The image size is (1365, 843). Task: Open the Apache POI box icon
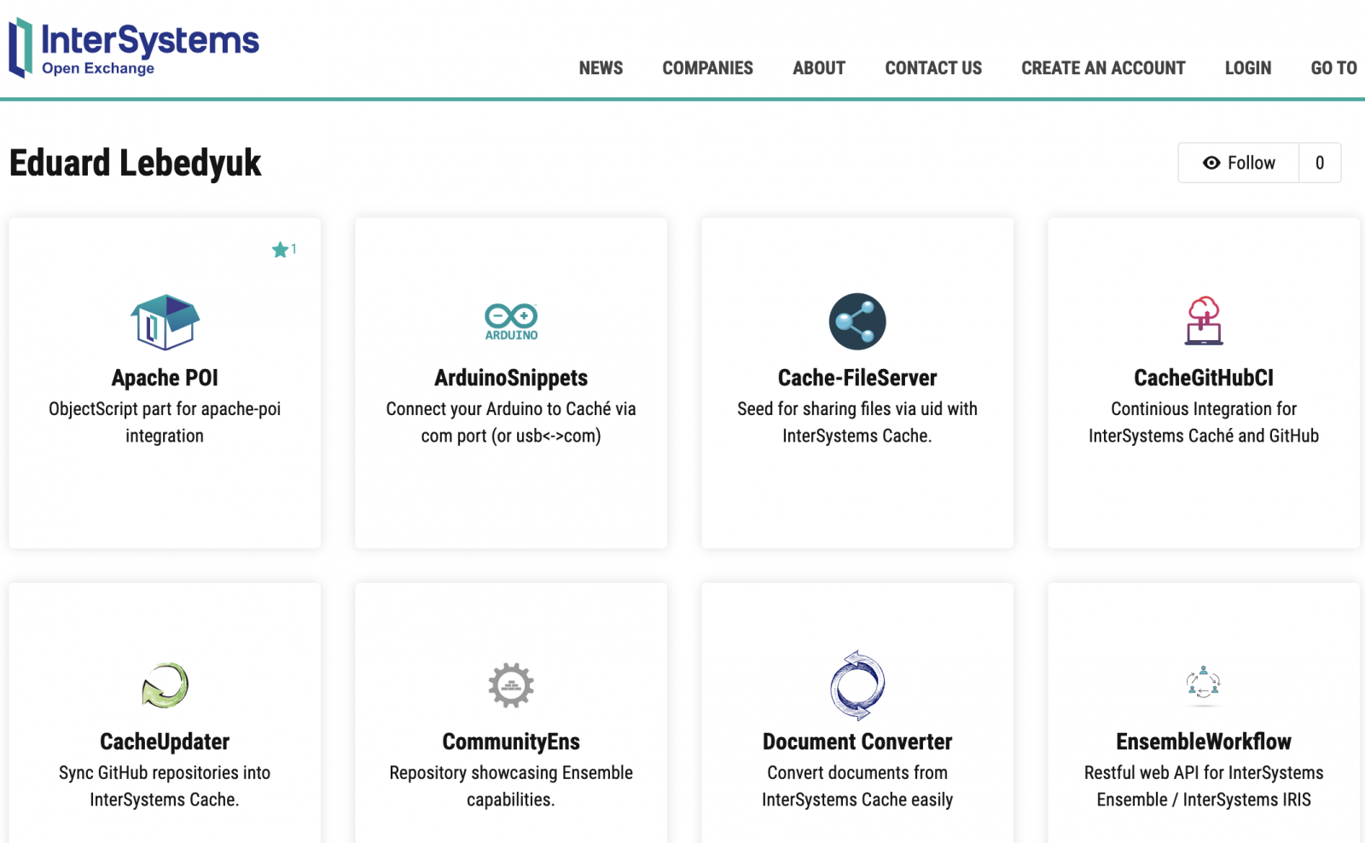(x=165, y=322)
